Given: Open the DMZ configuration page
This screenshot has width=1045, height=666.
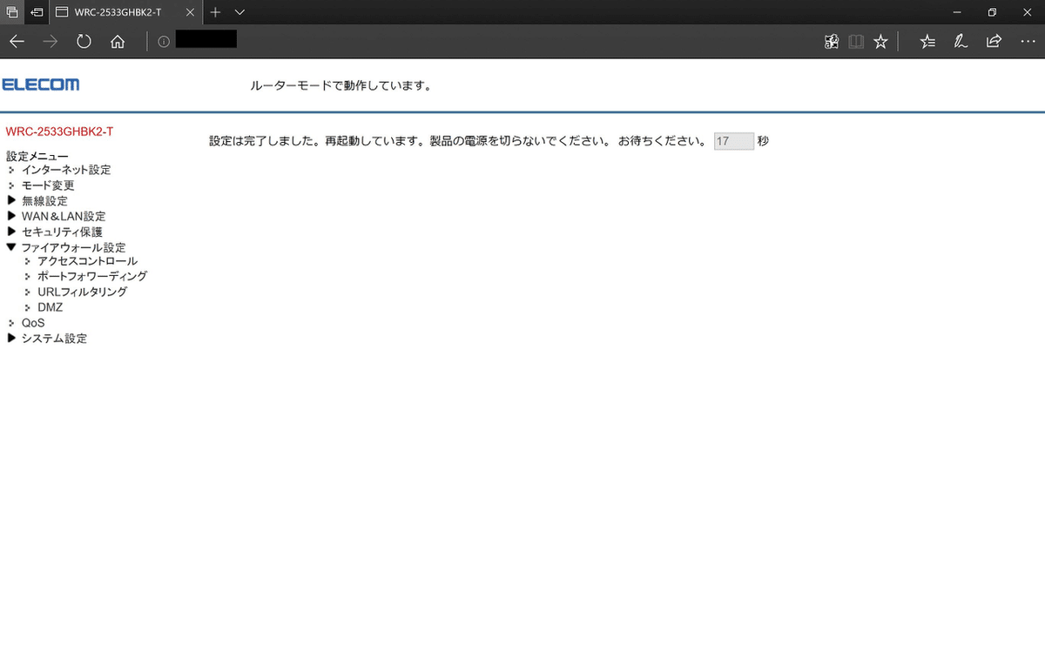Looking at the screenshot, I should [x=50, y=306].
